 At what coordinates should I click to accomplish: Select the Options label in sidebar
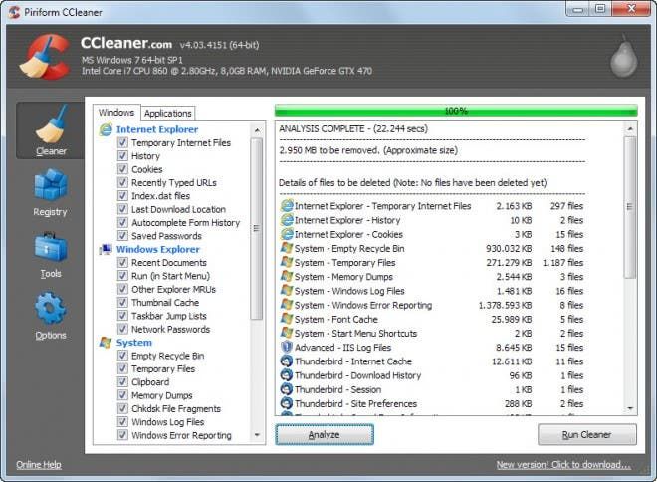[51, 336]
